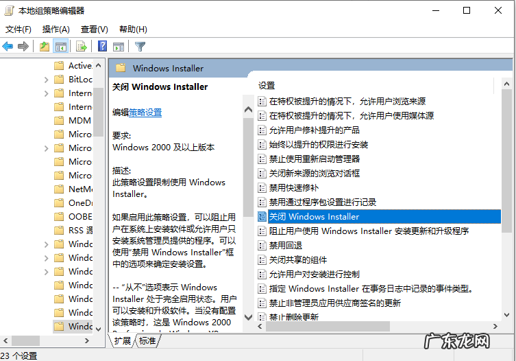The height and width of the screenshot is (361, 516).
Task: Click the folder icon next to BitLoc
Action: tap(59, 80)
